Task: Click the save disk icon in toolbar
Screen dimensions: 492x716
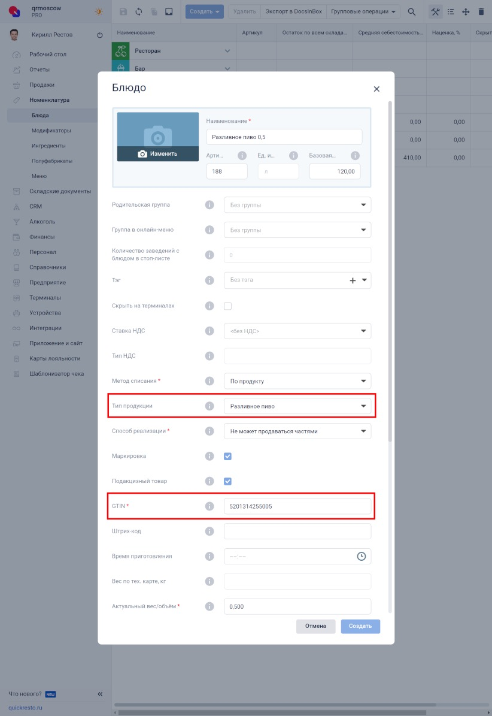Action: tap(123, 12)
